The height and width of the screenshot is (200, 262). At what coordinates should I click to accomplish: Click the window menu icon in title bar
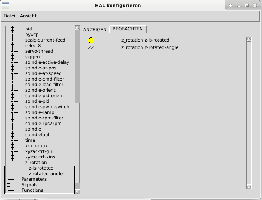click(6, 6)
